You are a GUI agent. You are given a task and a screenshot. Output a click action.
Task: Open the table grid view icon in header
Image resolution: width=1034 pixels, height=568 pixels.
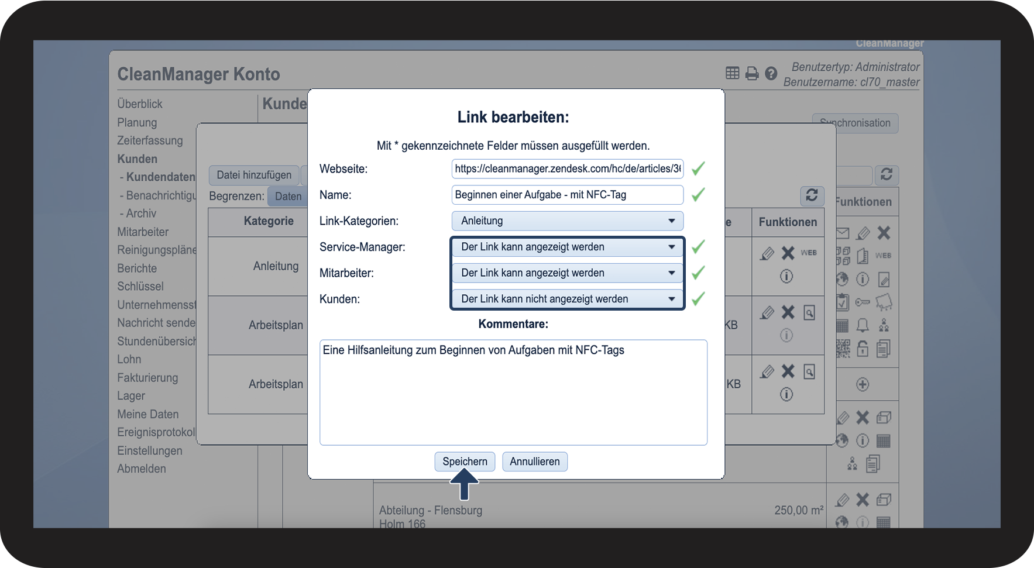[732, 73]
